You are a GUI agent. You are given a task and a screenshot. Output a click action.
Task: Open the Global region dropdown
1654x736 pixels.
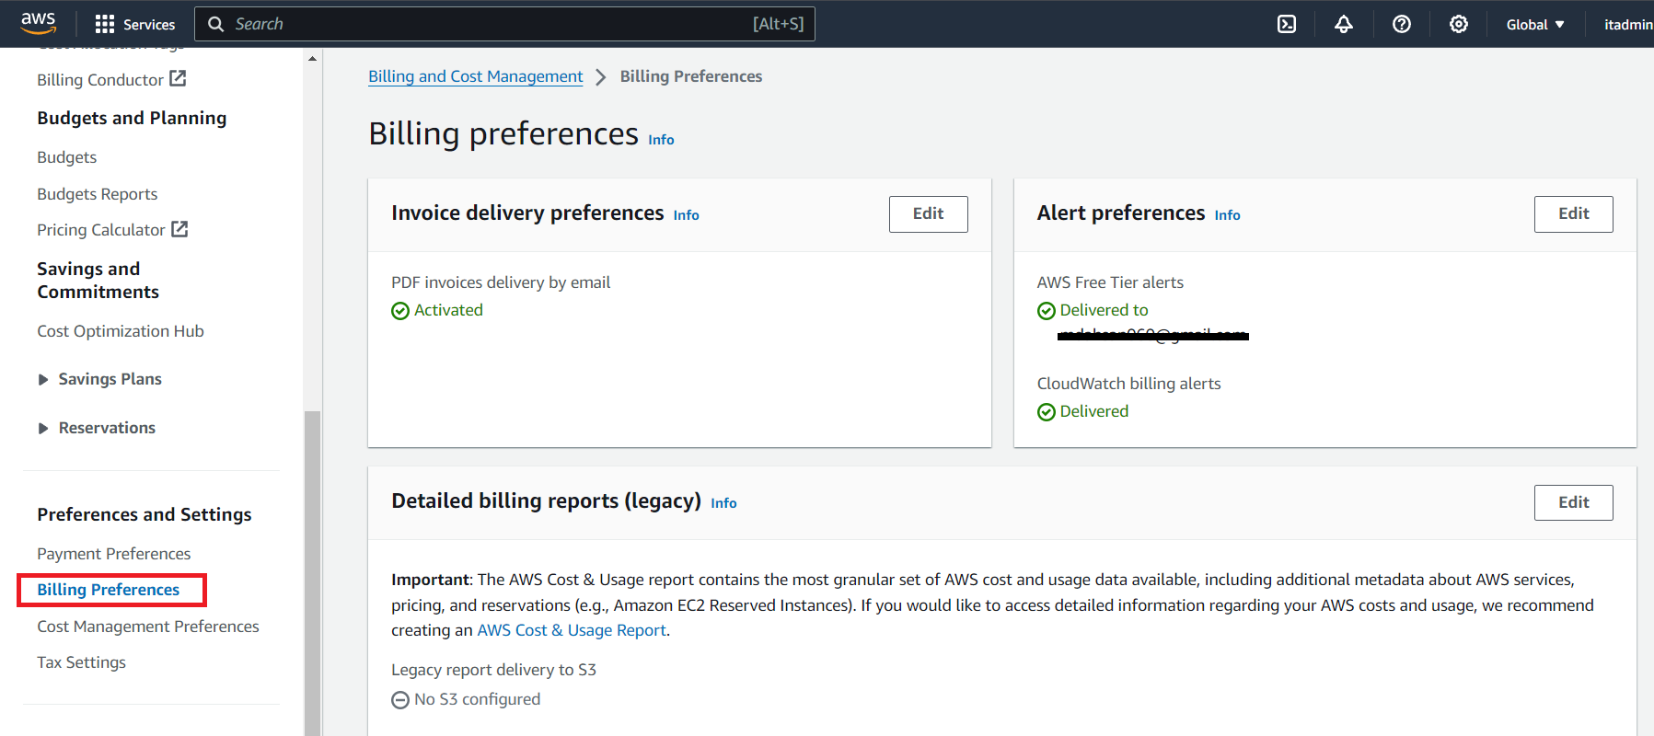coord(1535,24)
